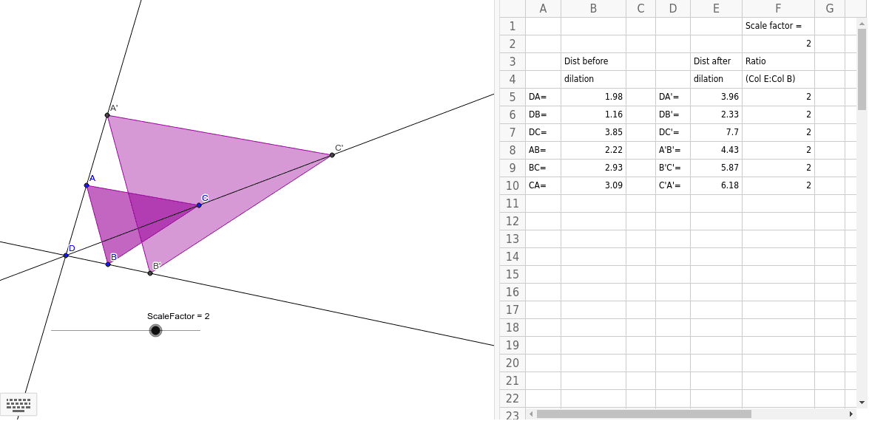
Task: Select spreadsheet column C header
Action: tap(640, 8)
